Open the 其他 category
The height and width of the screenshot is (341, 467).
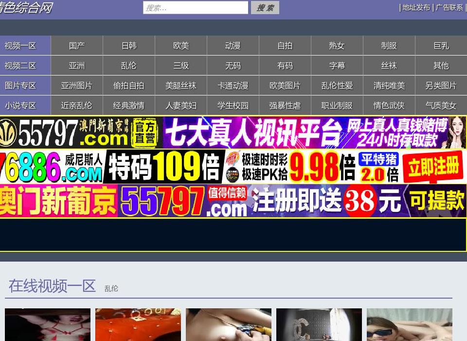pos(441,65)
